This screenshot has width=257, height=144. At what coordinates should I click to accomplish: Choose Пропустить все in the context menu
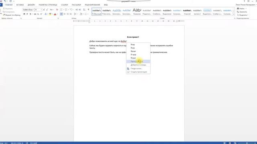138,62
